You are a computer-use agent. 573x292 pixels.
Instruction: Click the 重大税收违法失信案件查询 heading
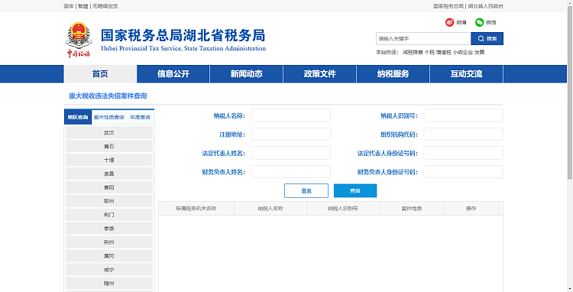(x=108, y=96)
